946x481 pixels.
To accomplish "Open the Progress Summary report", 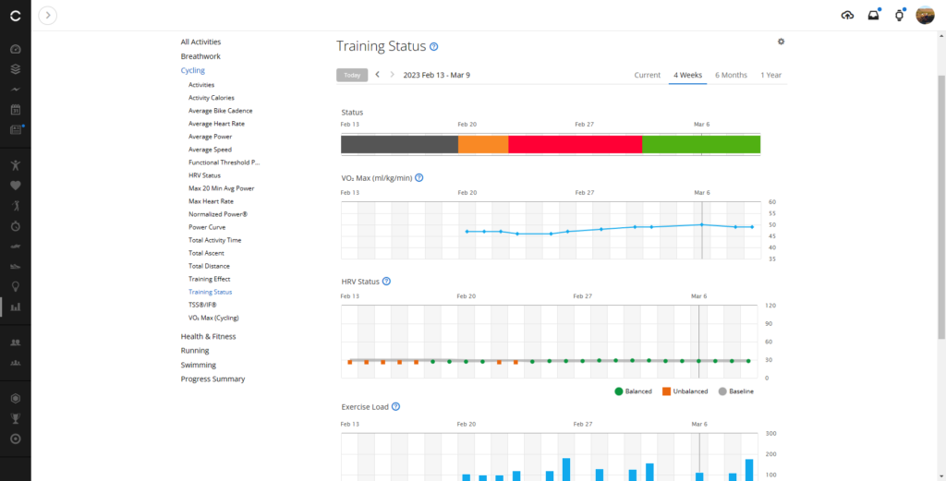I will tap(213, 379).
